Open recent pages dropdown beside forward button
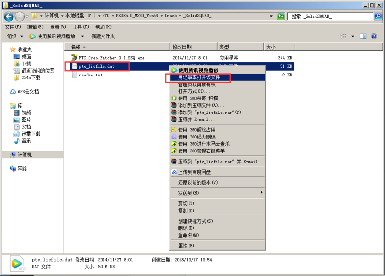The height and width of the screenshot is (276, 385). 27,17
